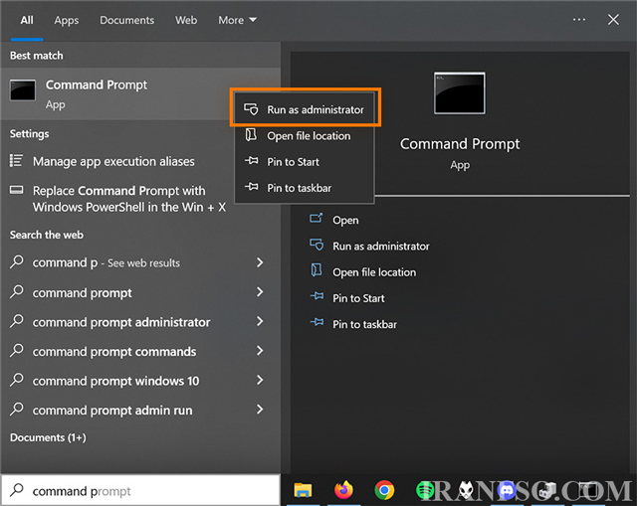This screenshot has height=506, width=637.
Task: Open the three-dot options menu
Action: point(579,20)
